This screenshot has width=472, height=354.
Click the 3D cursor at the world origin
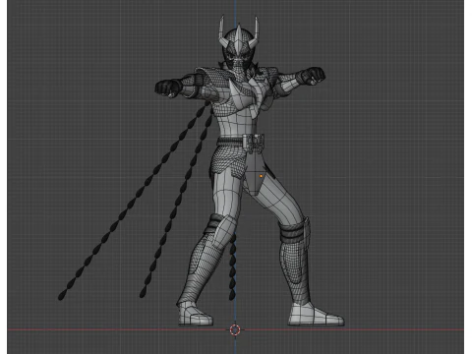point(235,329)
